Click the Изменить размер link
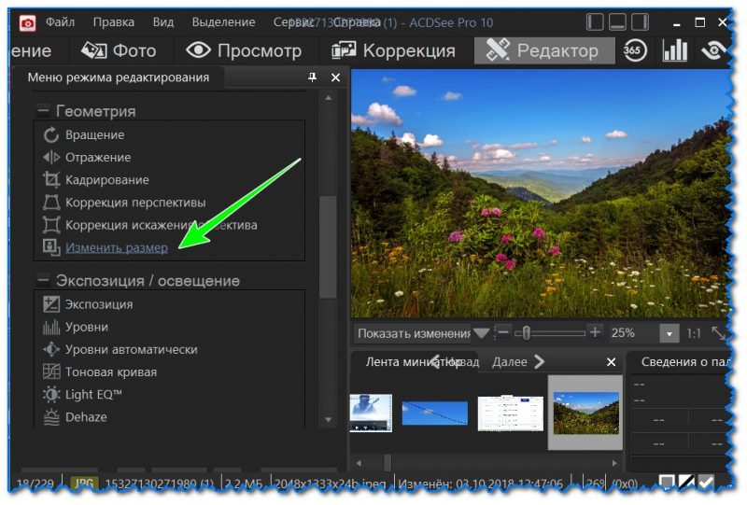The image size is (747, 505). coord(116,247)
